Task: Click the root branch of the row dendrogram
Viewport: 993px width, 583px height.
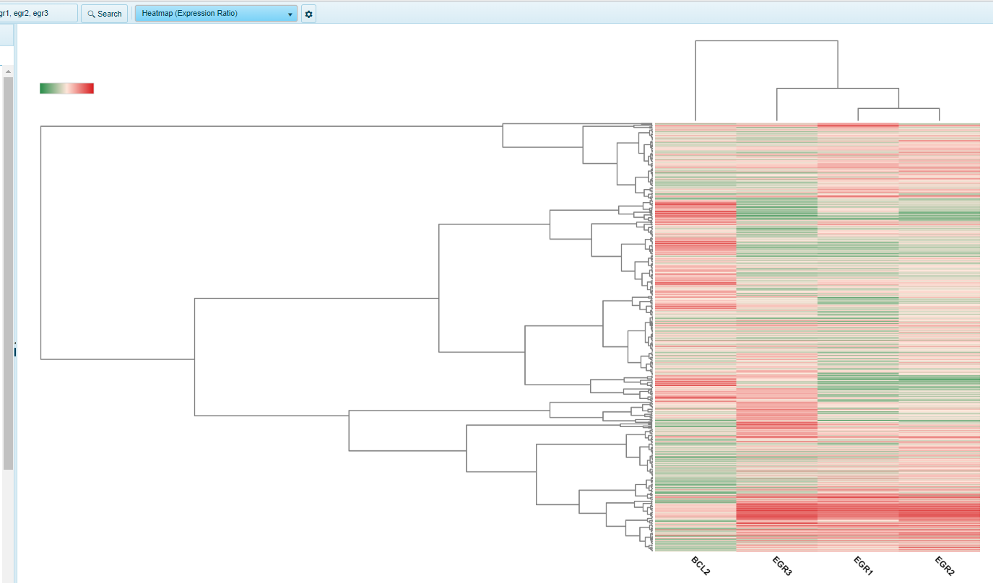Action: [41, 242]
